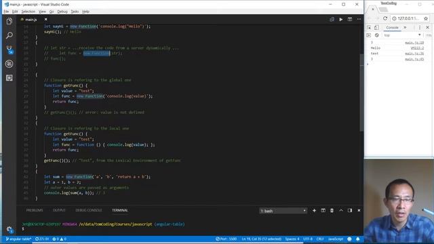Open the Selection menu
The width and height of the screenshot is (434, 244).
point(28,12)
